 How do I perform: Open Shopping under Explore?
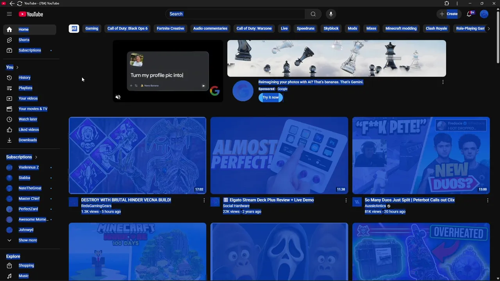[30, 265]
